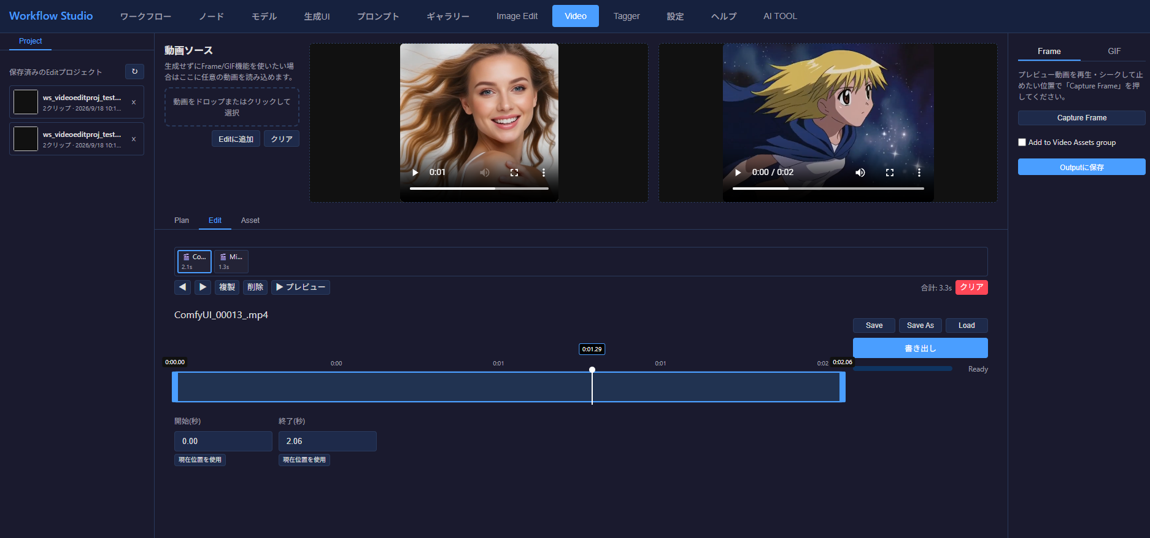Screen dimensions: 1150x538
Task: Open the ギャラリー menu
Action: click(x=448, y=16)
